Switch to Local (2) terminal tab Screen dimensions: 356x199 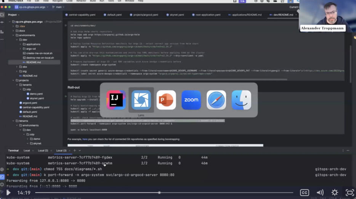click(x=43, y=150)
